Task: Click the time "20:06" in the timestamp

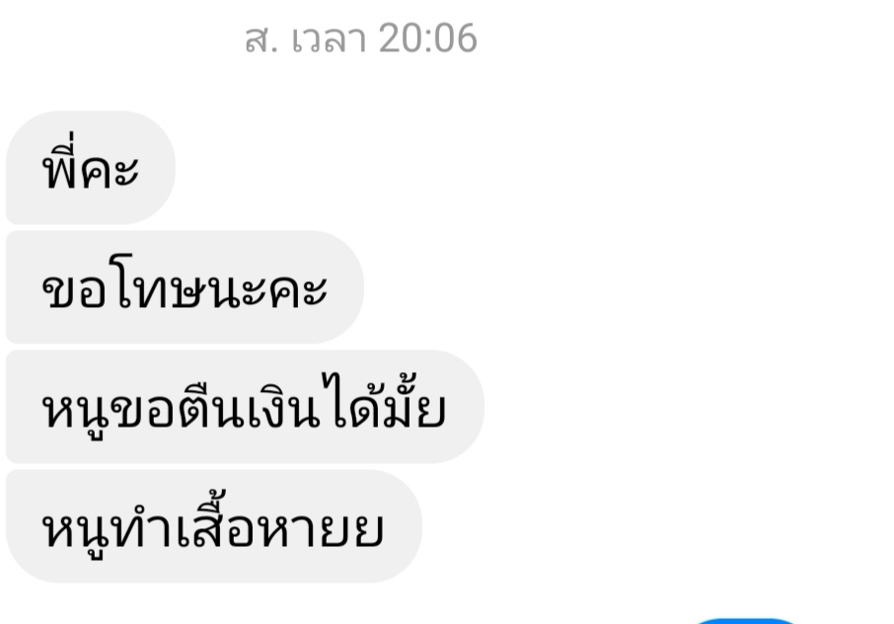Action: click(x=427, y=39)
